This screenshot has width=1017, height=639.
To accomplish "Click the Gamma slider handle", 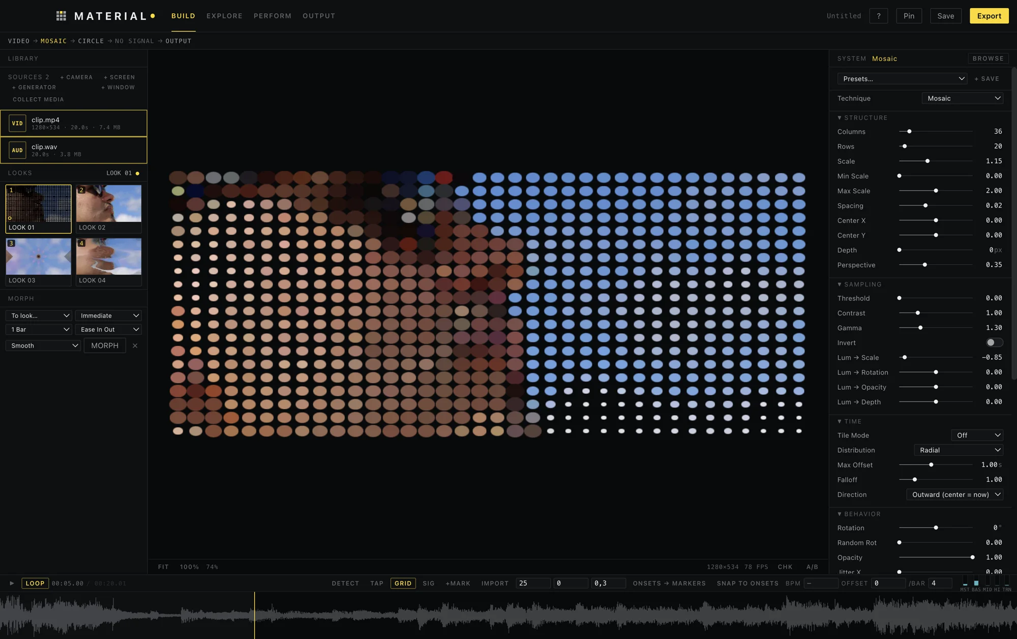I will (x=920, y=328).
